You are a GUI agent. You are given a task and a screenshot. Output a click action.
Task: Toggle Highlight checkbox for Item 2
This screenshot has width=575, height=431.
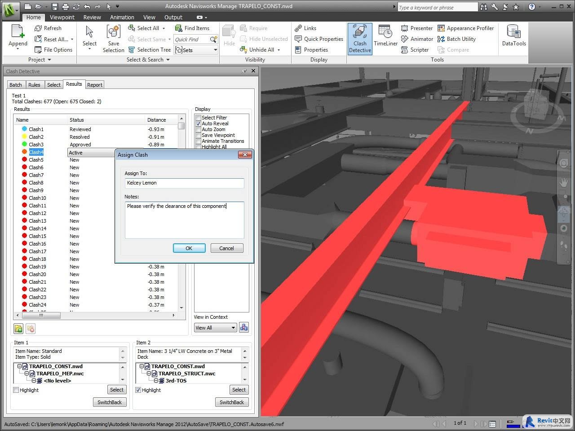138,390
